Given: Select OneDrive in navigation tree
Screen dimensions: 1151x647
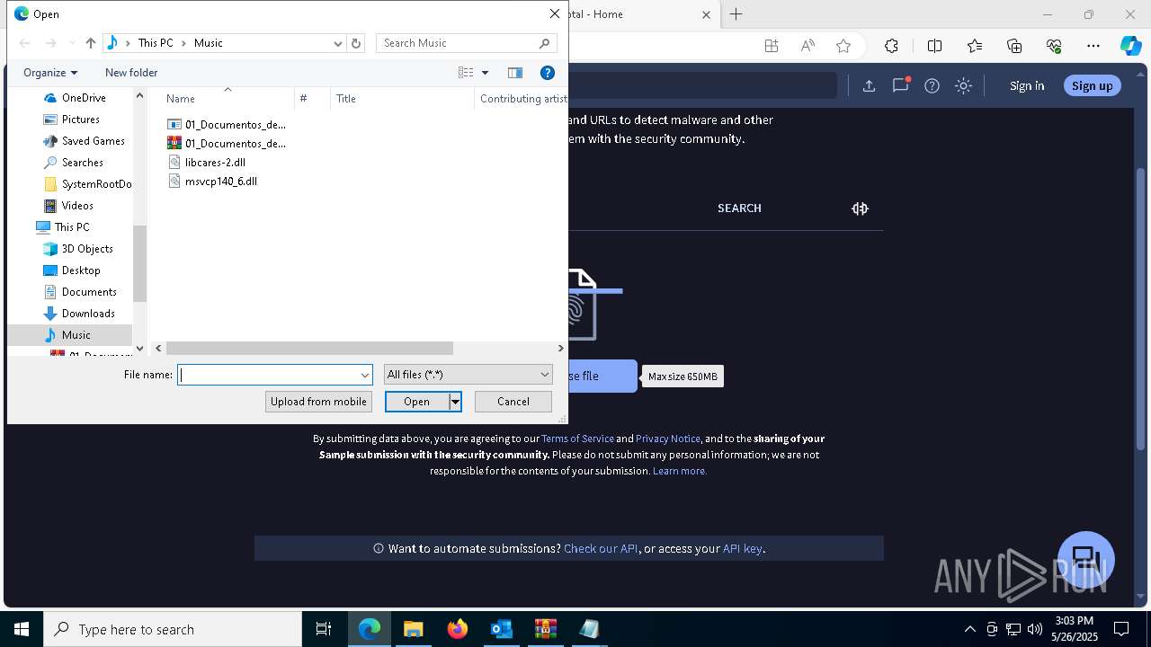Looking at the screenshot, I should pyautogui.click(x=84, y=98).
